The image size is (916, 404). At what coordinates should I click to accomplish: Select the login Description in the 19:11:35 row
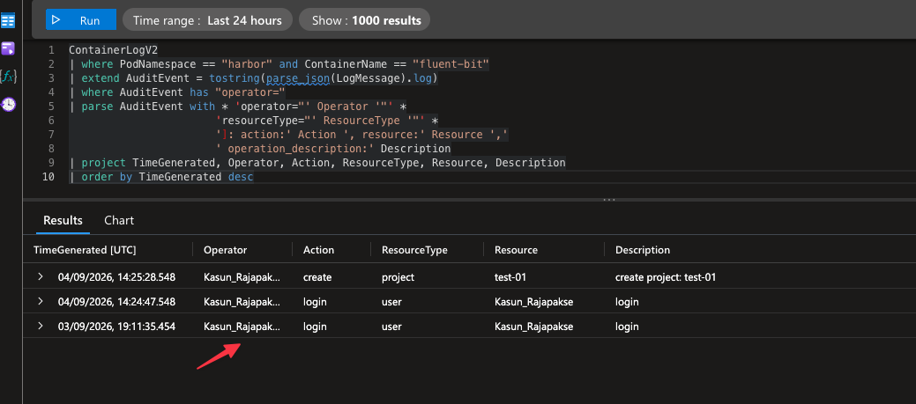pyautogui.click(x=627, y=327)
